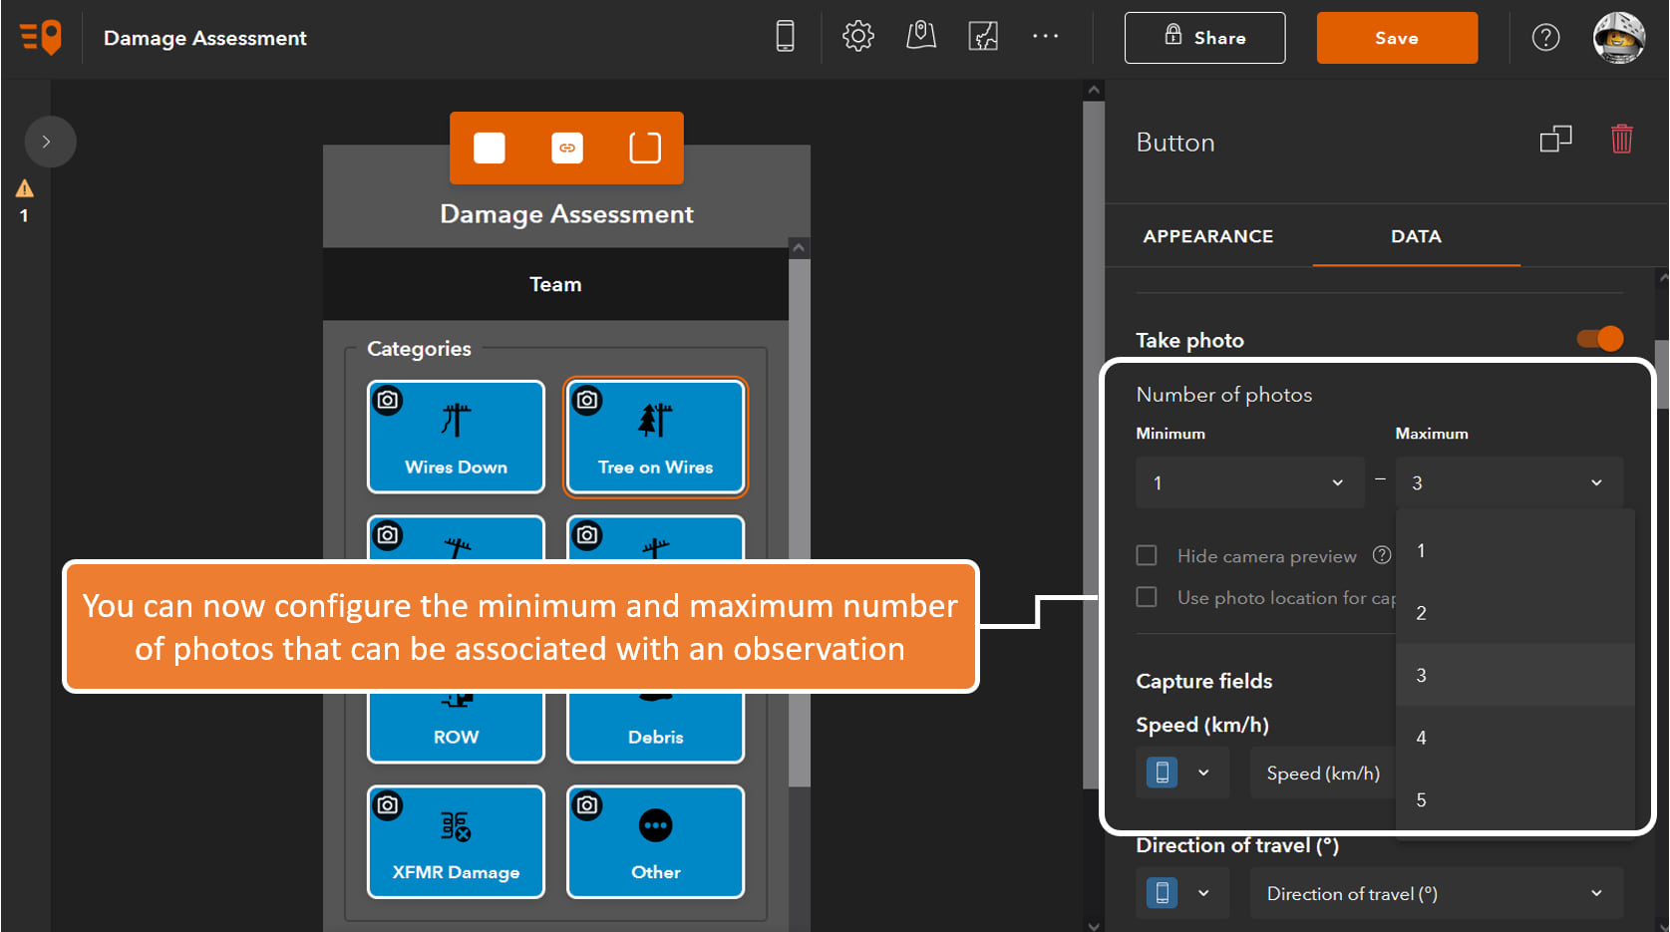Check Use photo location for capture
1670x932 pixels.
pos(1147,597)
